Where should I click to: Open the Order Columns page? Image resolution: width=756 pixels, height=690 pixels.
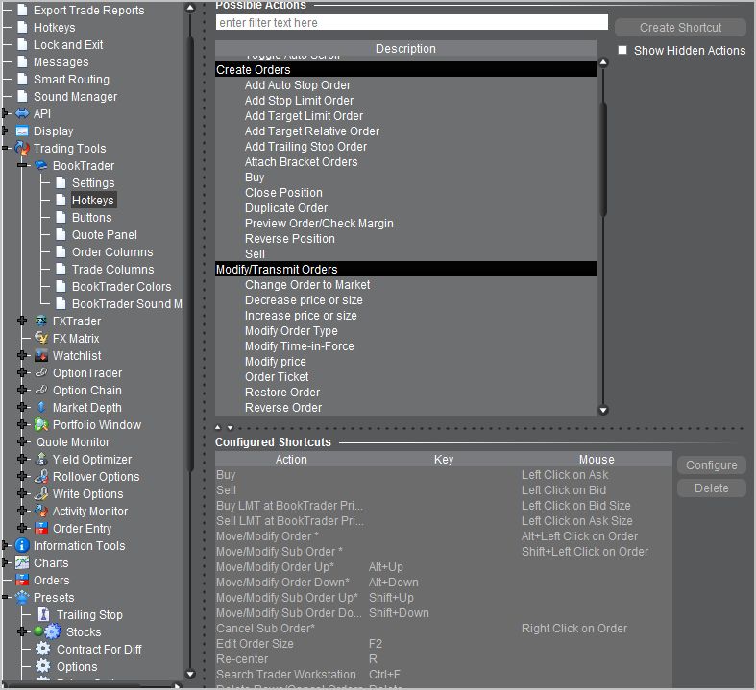click(x=112, y=252)
